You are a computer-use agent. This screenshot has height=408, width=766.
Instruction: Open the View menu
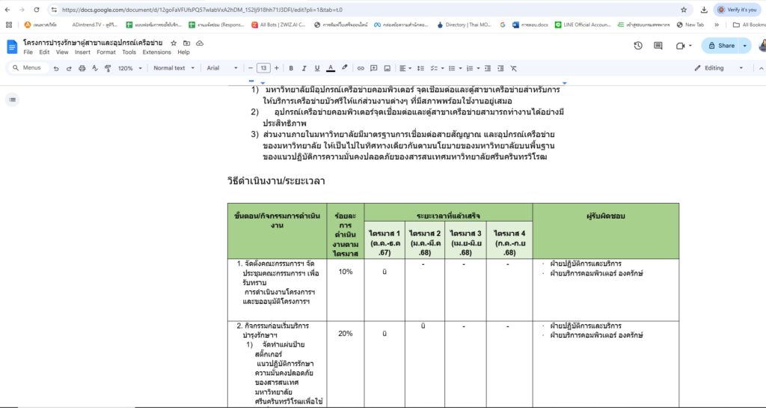[x=62, y=52]
